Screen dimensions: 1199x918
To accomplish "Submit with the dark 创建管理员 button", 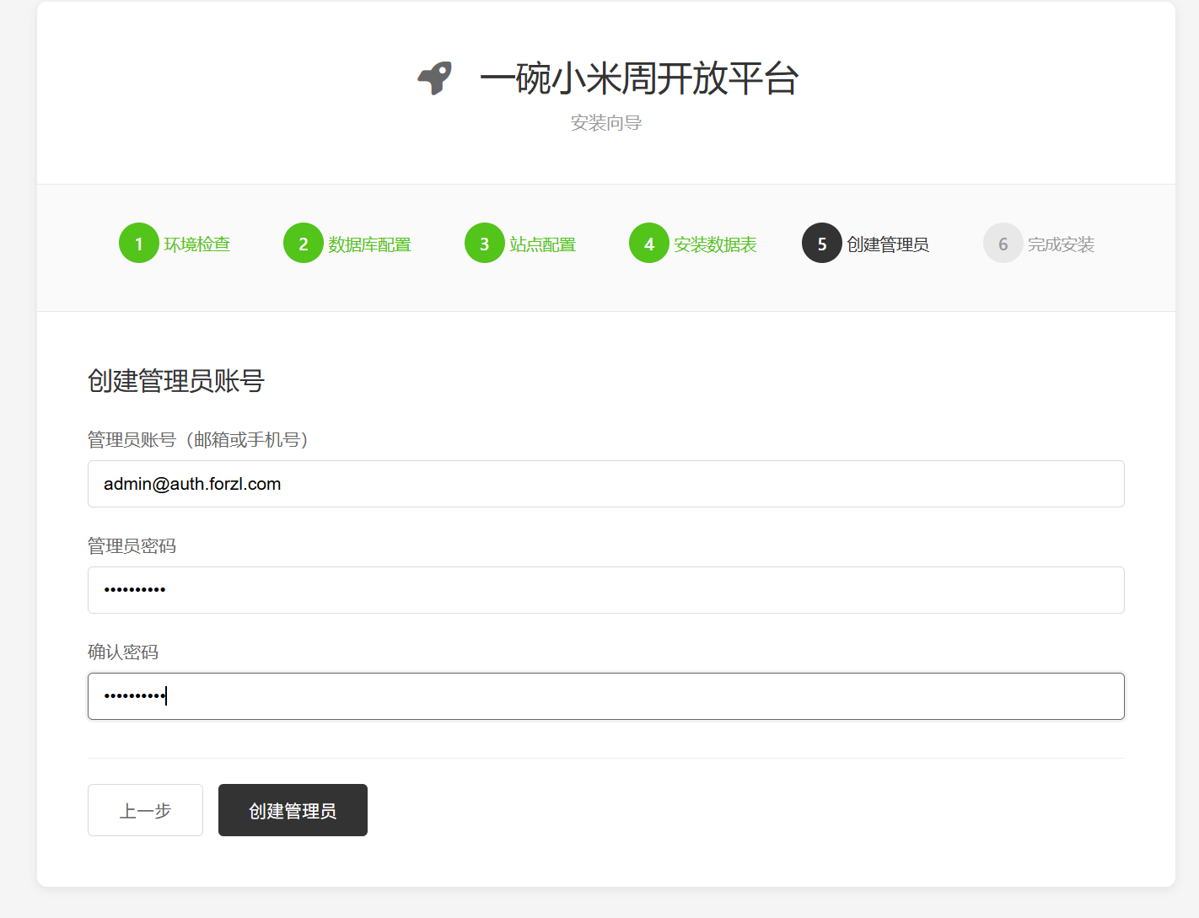I will (293, 810).
